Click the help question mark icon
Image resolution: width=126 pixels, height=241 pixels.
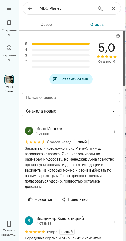click(x=118, y=36)
